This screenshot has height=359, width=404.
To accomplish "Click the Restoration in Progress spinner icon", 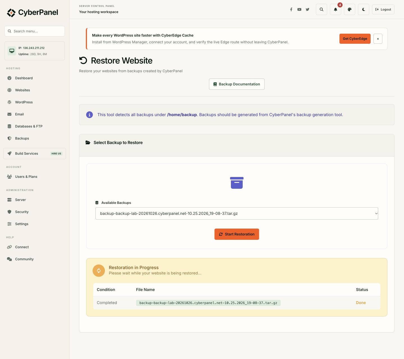I will [99, 271].
